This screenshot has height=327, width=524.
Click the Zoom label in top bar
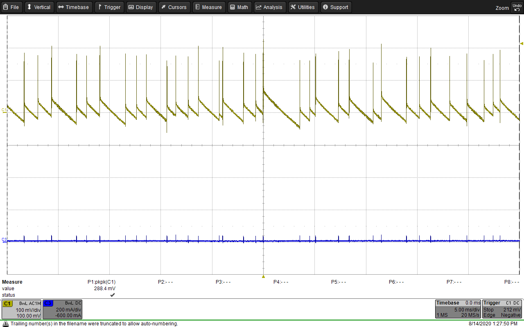(502, 8)
